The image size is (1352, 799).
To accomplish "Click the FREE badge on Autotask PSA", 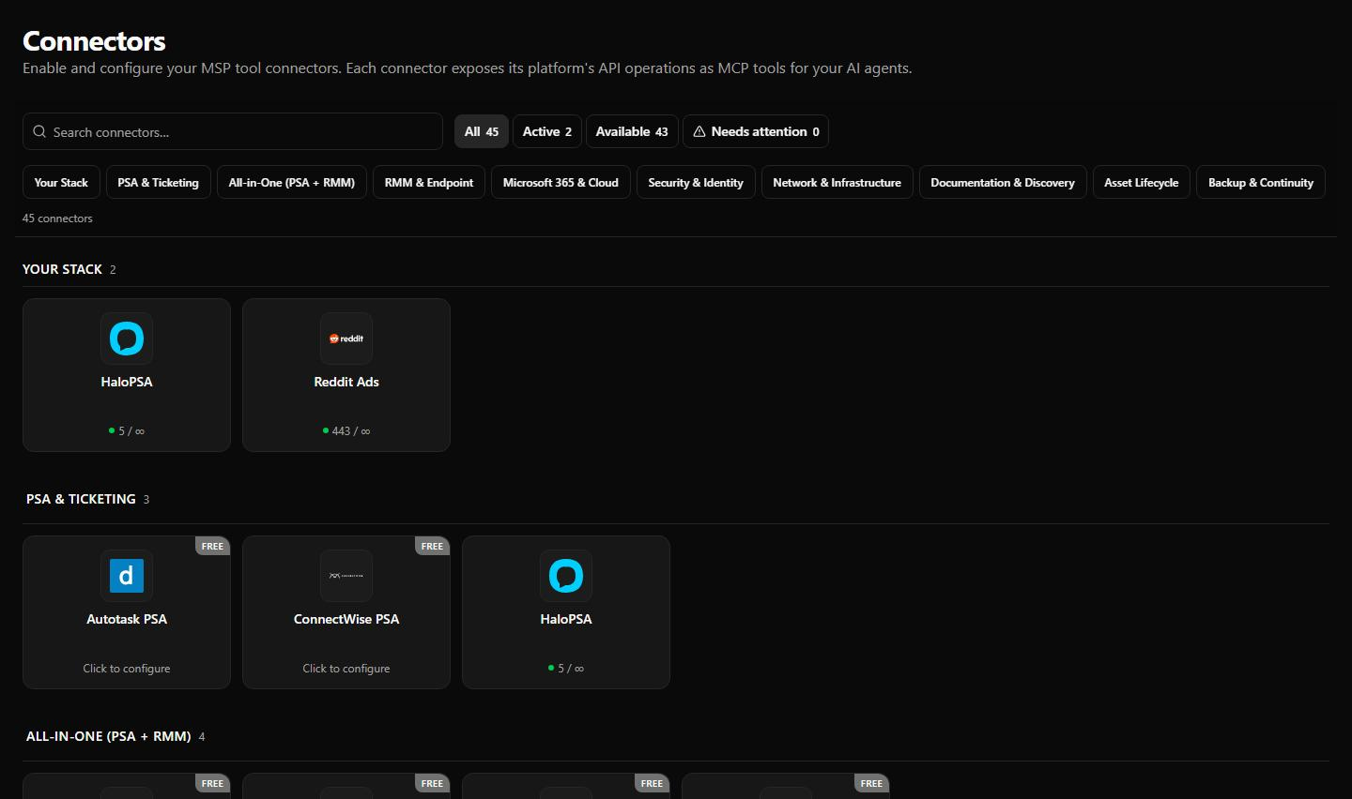I will 213,546.
